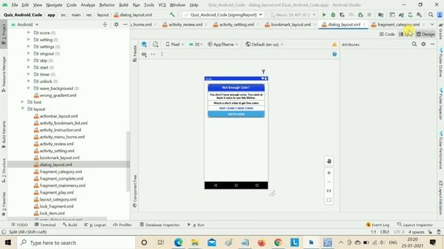Open the Refactor menu

tap(107, 5)
